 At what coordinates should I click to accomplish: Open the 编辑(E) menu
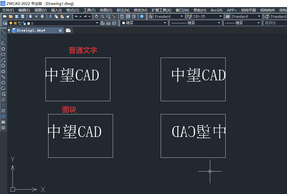pos(24,10)
